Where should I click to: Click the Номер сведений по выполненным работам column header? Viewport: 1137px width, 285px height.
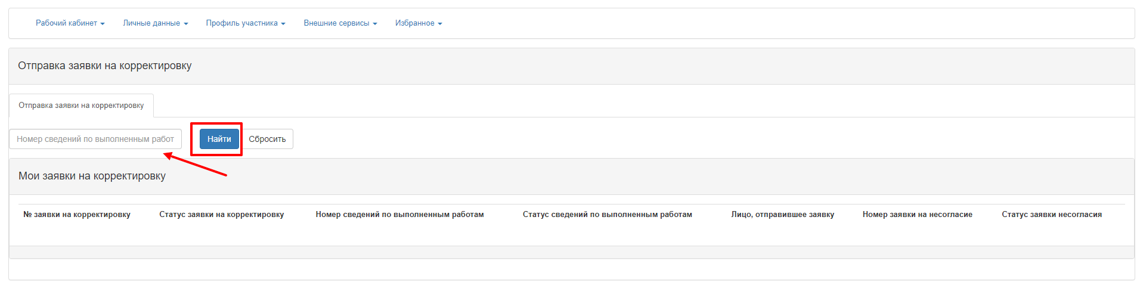point(400,215)
